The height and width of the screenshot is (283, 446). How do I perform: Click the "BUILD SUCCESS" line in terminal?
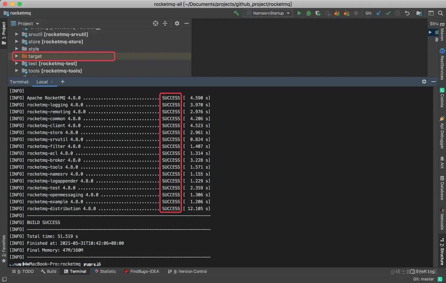pos(43,223)
